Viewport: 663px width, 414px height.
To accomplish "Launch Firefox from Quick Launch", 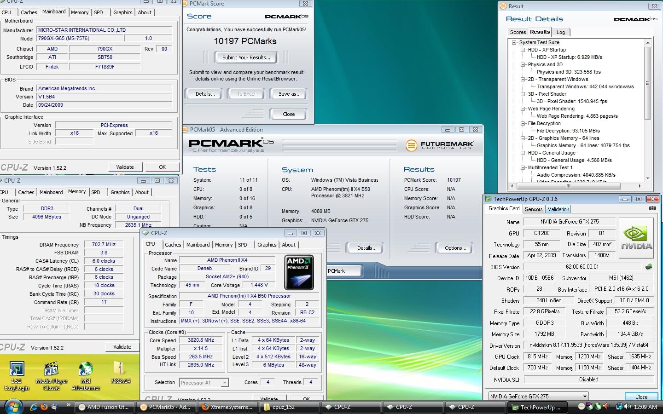I will click(x=44, y=407).
